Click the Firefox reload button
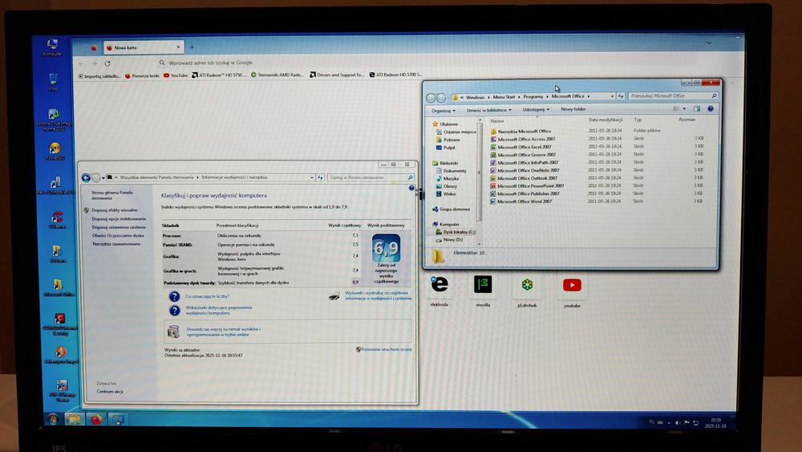 [x=107, y=63]
